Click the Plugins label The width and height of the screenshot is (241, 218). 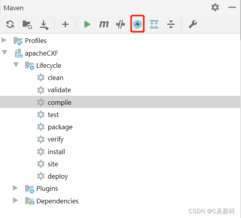click(47, 189)
